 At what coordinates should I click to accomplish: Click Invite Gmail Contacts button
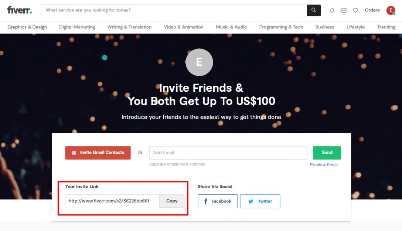98,153
